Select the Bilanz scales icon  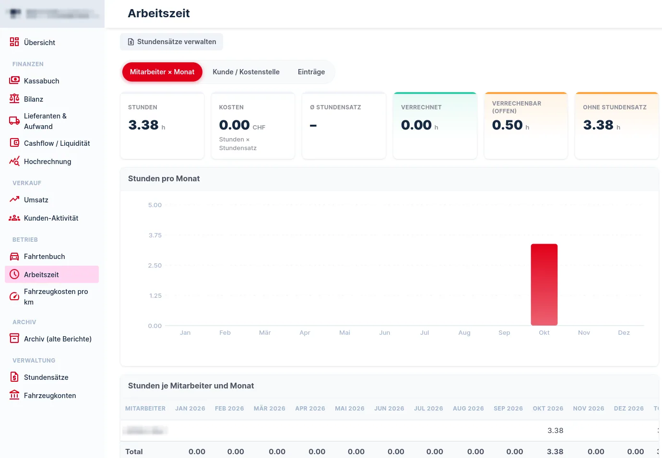pos(14,99)
